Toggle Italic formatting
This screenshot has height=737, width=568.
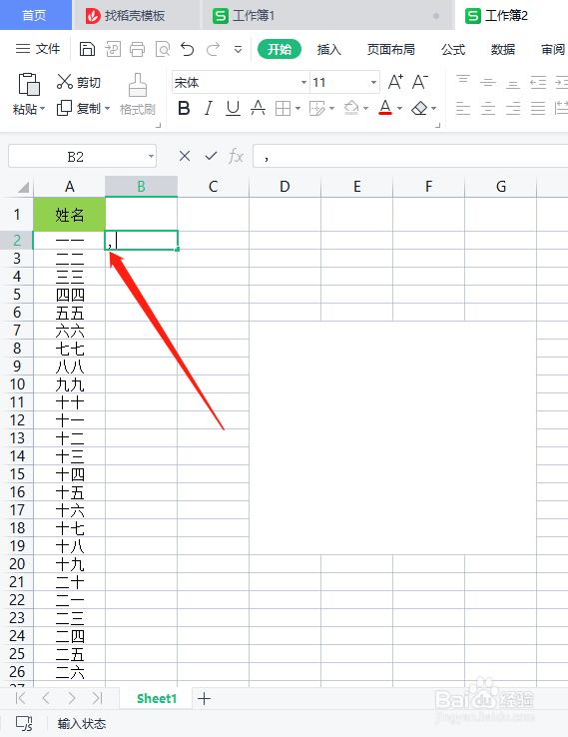point(208,109)
